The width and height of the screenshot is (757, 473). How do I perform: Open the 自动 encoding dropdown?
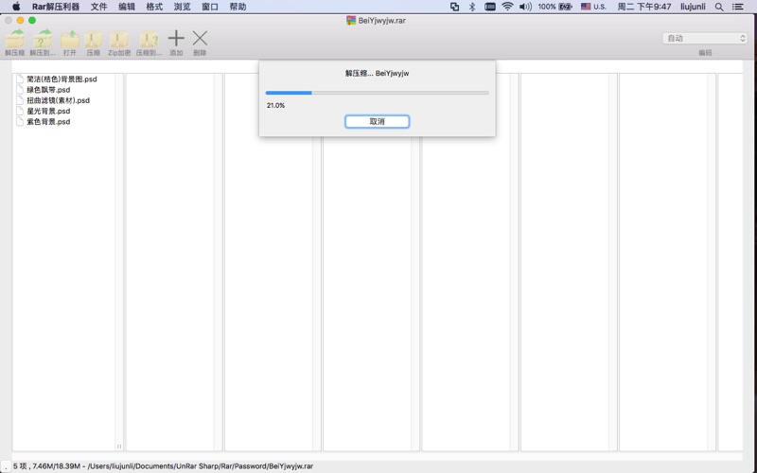(705, 38)
